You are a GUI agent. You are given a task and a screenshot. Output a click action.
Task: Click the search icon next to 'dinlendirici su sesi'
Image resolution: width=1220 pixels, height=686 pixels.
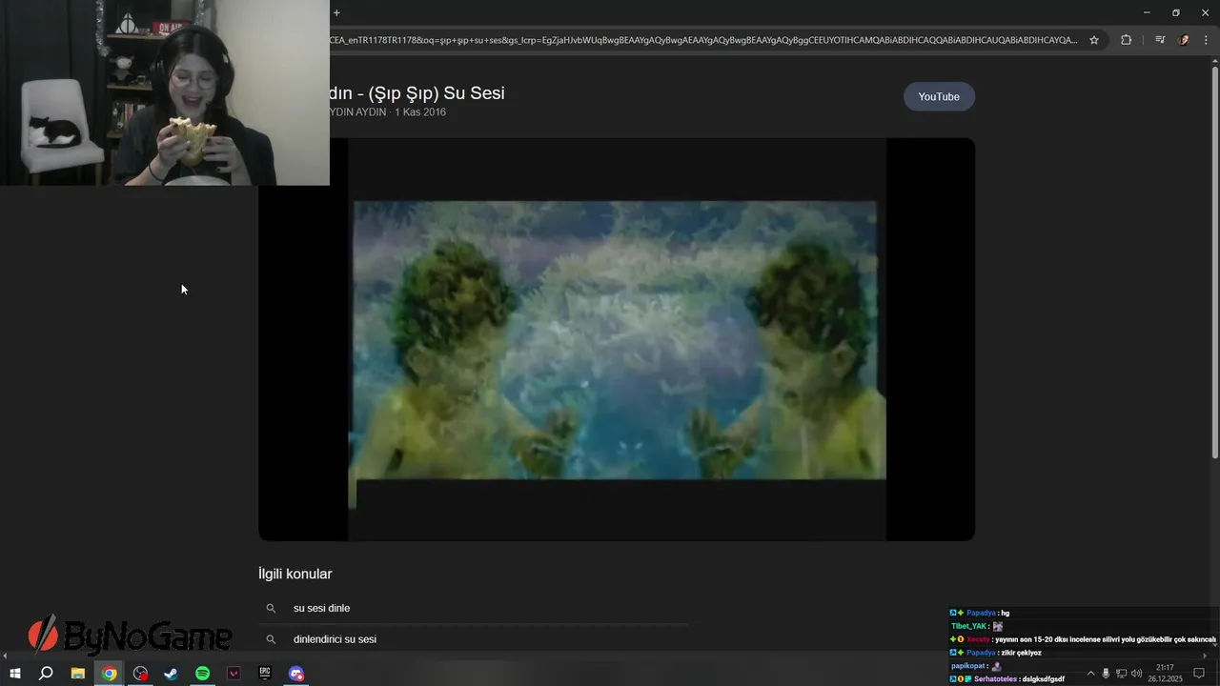(271, 639)
